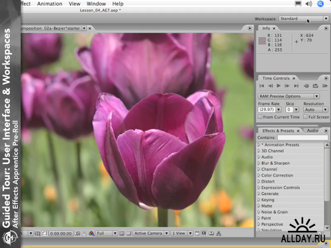Jump to last frame in Time Controls
The width and height of the screenshot is (331, 248).
tap(296, 86)
